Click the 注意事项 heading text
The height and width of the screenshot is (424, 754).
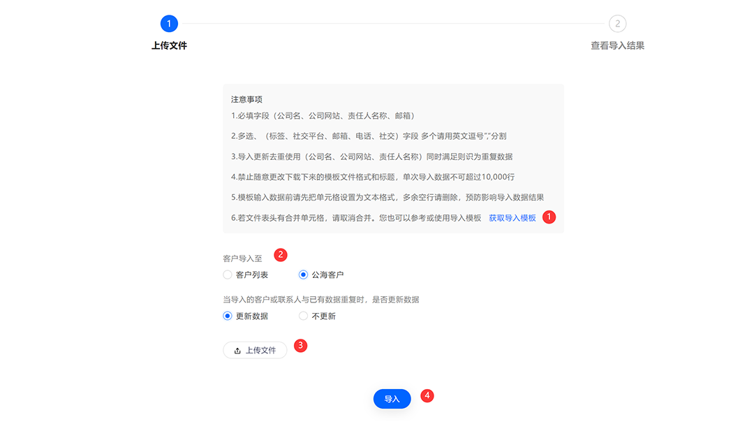tap(246, 100)
